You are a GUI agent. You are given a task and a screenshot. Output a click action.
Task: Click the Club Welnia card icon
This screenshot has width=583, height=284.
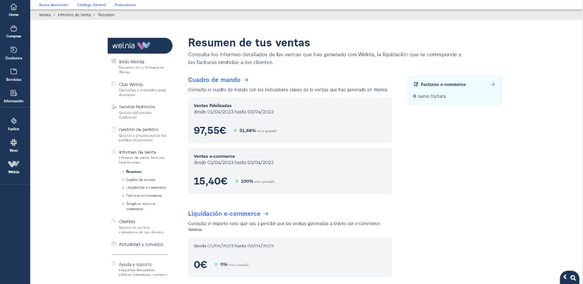(114, 84)
